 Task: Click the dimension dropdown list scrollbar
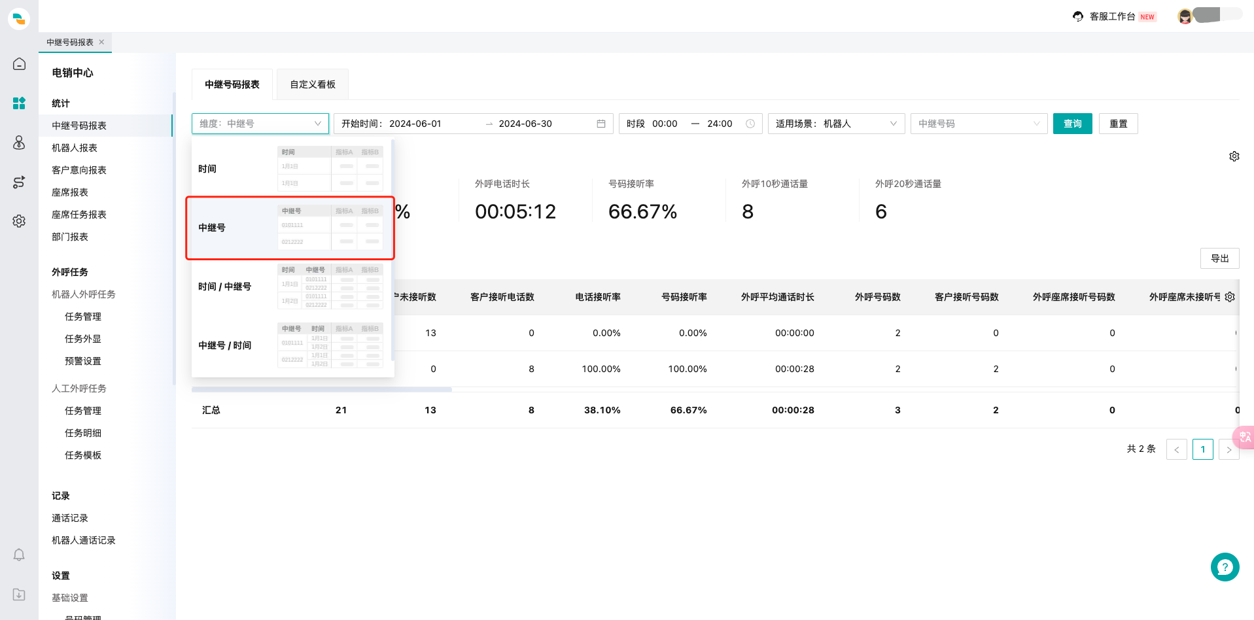point(392,250)
